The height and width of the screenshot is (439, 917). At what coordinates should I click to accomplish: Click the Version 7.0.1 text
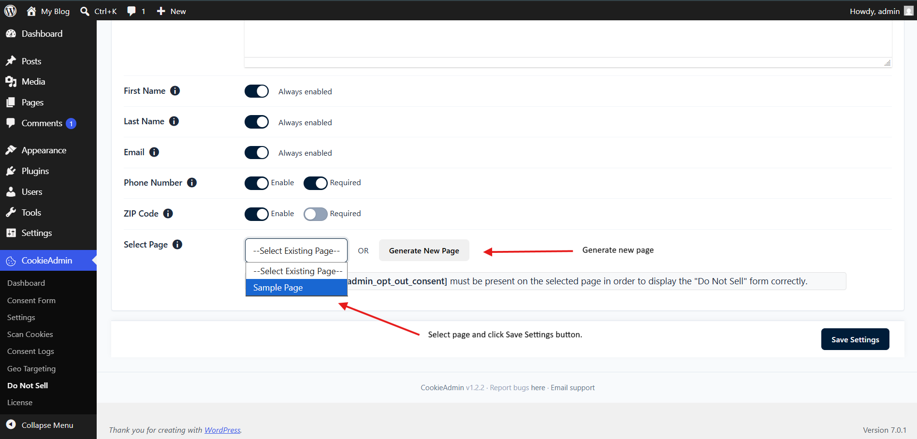(885, 430)
